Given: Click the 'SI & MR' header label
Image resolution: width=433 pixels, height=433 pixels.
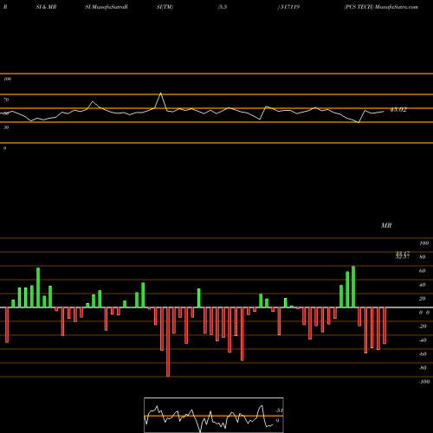Looking at the screenshot, I should pyautogui.click(x=46, y=7).
